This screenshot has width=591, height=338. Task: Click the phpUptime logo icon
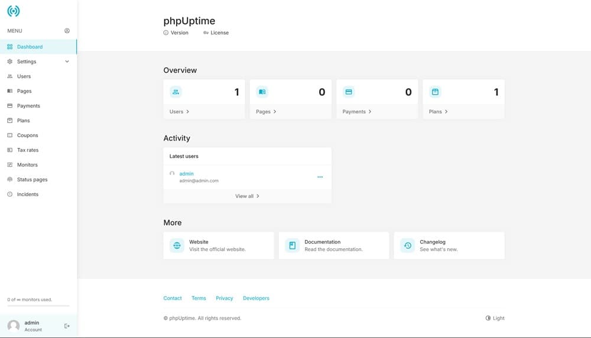pos(13,11)
